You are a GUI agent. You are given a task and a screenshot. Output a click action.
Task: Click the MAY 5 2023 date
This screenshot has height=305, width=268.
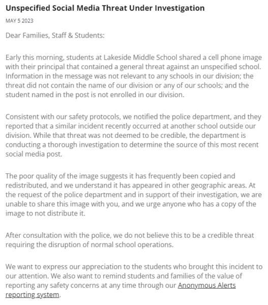[x=19, y=21]
